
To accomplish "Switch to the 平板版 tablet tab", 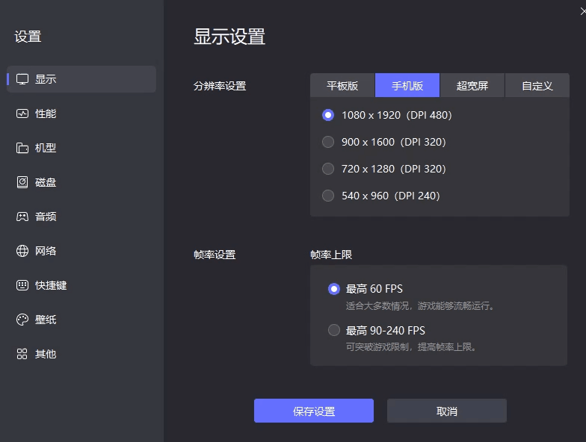I will pyautogui.click(x=342, y=86).
